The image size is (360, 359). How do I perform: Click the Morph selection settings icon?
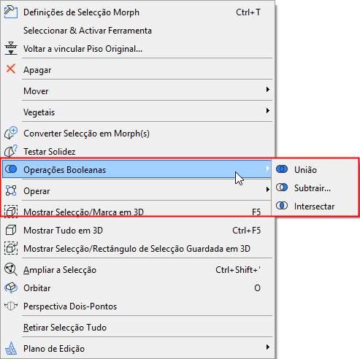point(11,12)
